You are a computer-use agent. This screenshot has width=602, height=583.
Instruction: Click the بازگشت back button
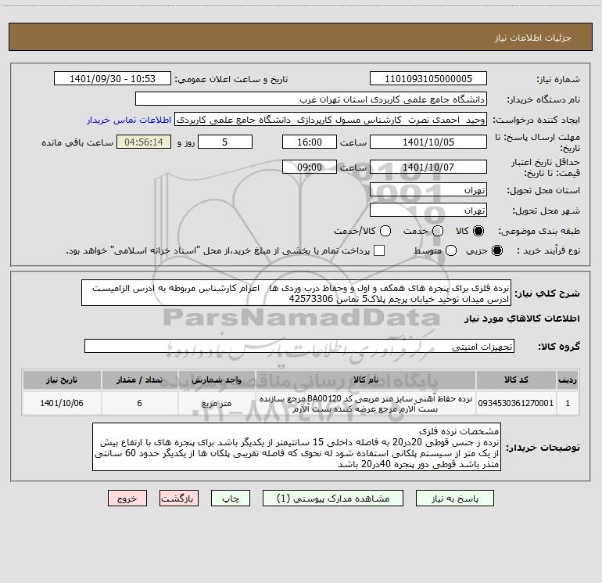[179, 498]
